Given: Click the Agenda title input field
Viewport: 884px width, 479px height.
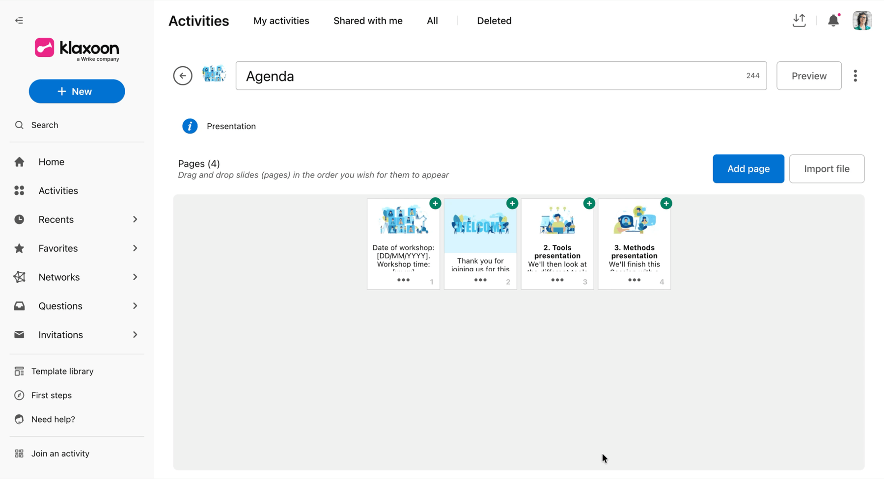Looking at the screenshot, I should click(x=501, y=76).
